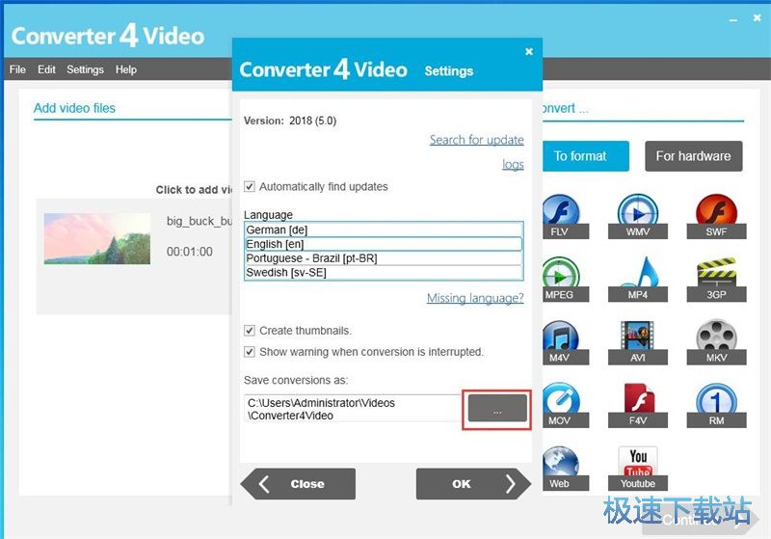Toggle the Create thumbnails checkbox
Image resolution: width=771 pixels, height=539 pixels.
tap(250, 331)
